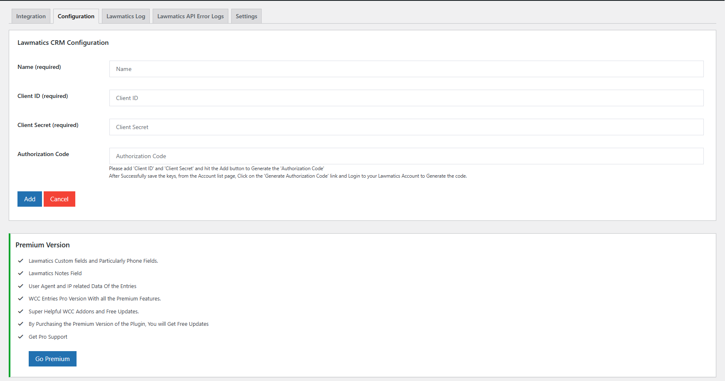Click checkmark next to WCC Entries Pro Version
This screenshot has width=725, height=381.
coord(20,298)
